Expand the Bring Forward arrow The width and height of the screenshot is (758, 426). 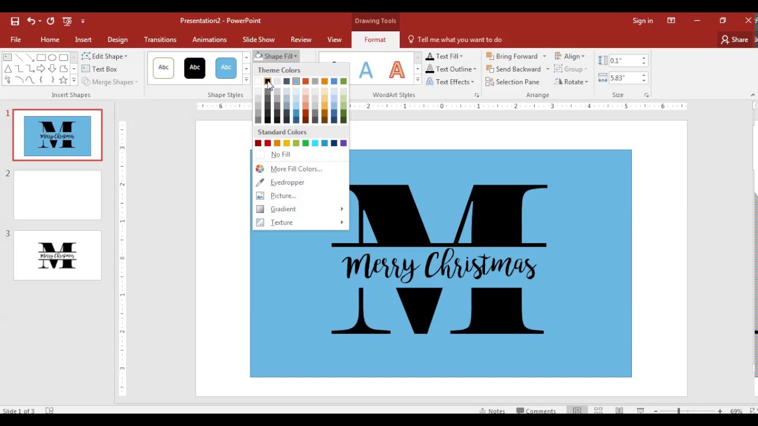[544, 56]
